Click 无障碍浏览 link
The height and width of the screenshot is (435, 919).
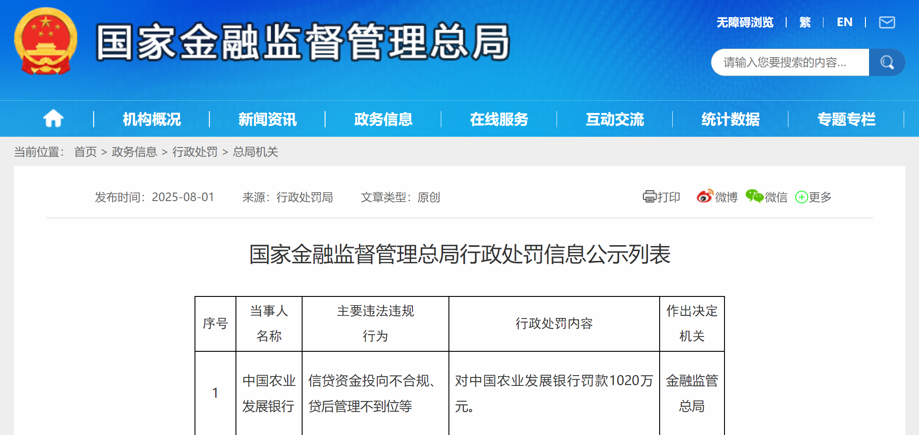click(x=745, y=22)
